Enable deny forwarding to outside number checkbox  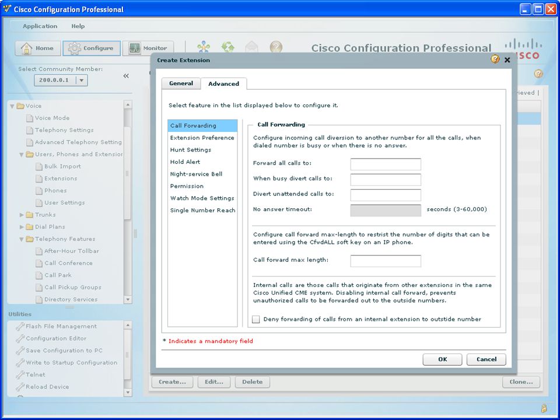256,319
